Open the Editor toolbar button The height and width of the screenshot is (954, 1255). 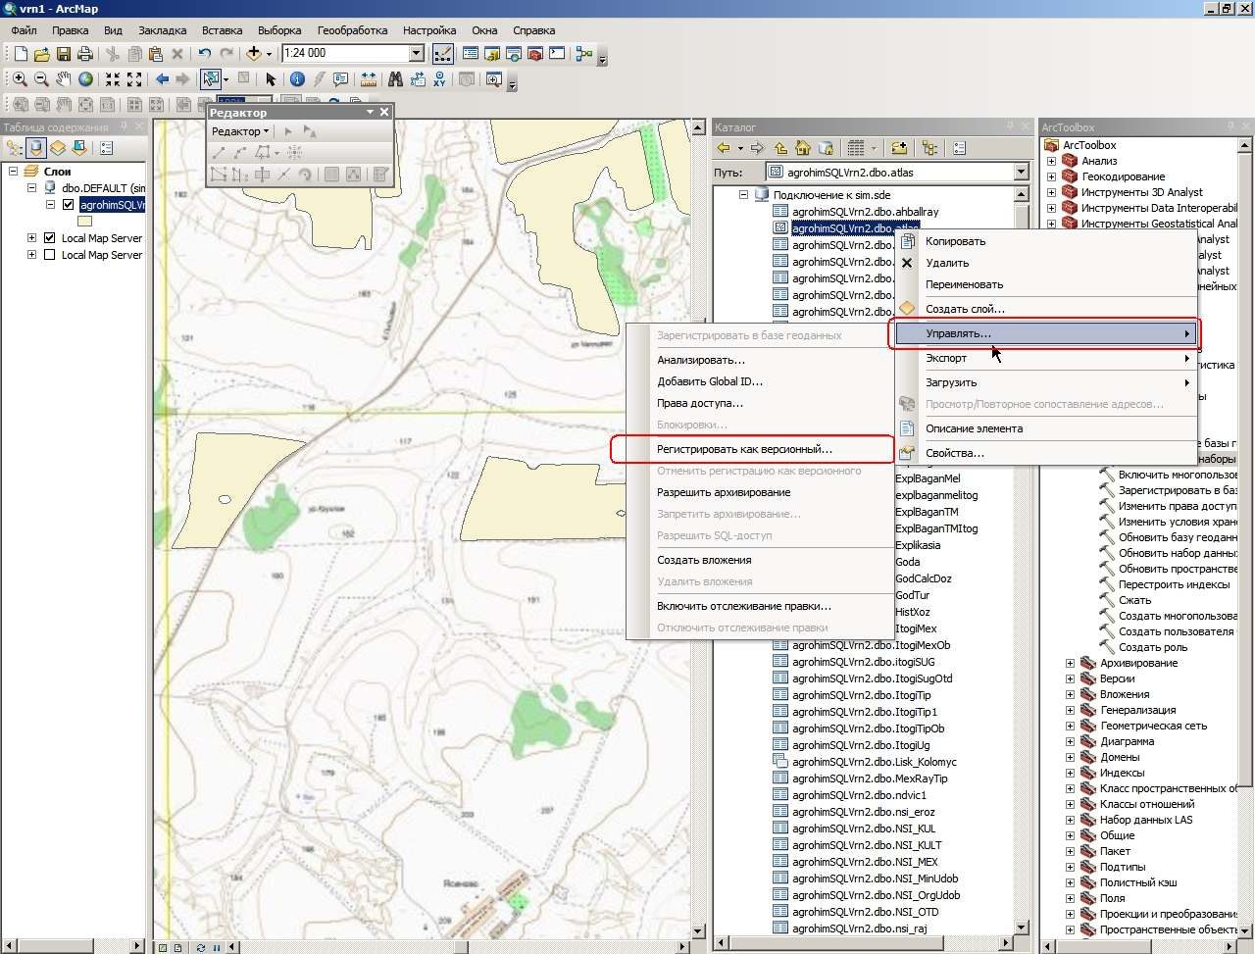442,54
